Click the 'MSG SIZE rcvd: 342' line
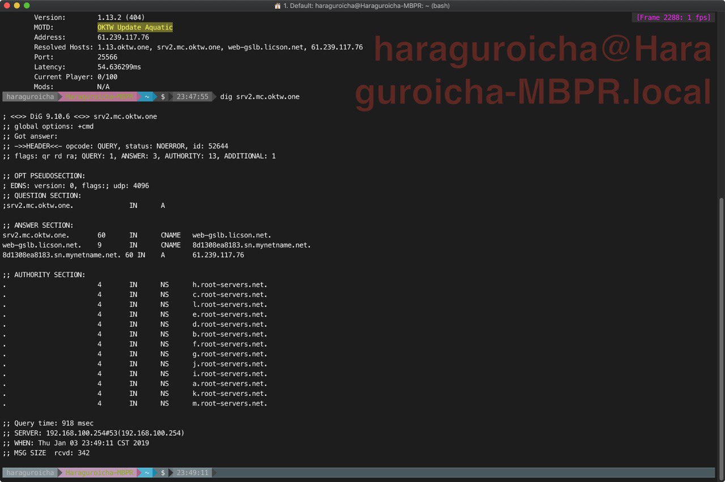Image resolution: width=725 pixels, height=482 pixels. 46,453
